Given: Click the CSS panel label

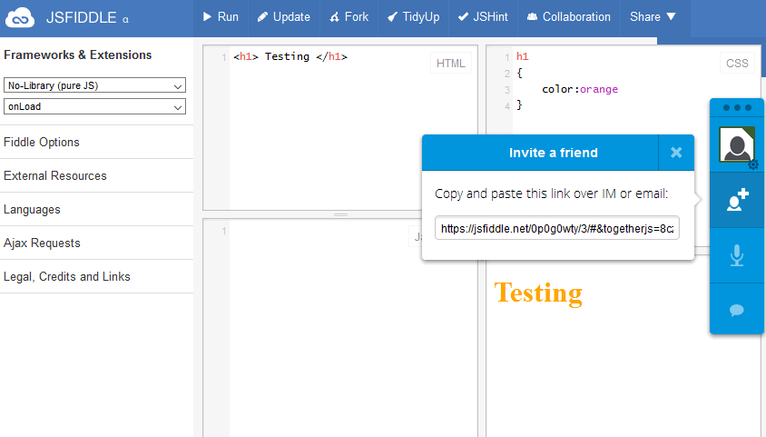Looking at the screenshot, I should (x=737, y=63).
